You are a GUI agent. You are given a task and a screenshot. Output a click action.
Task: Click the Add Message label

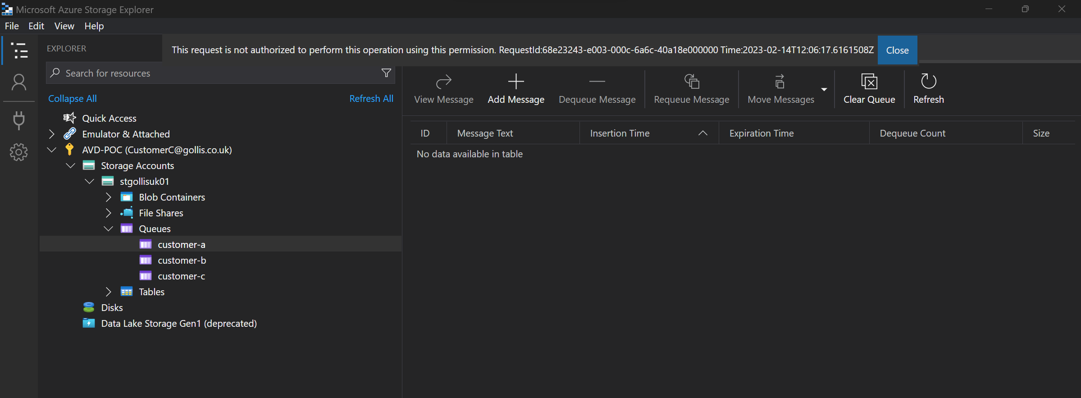coord(516,99)
